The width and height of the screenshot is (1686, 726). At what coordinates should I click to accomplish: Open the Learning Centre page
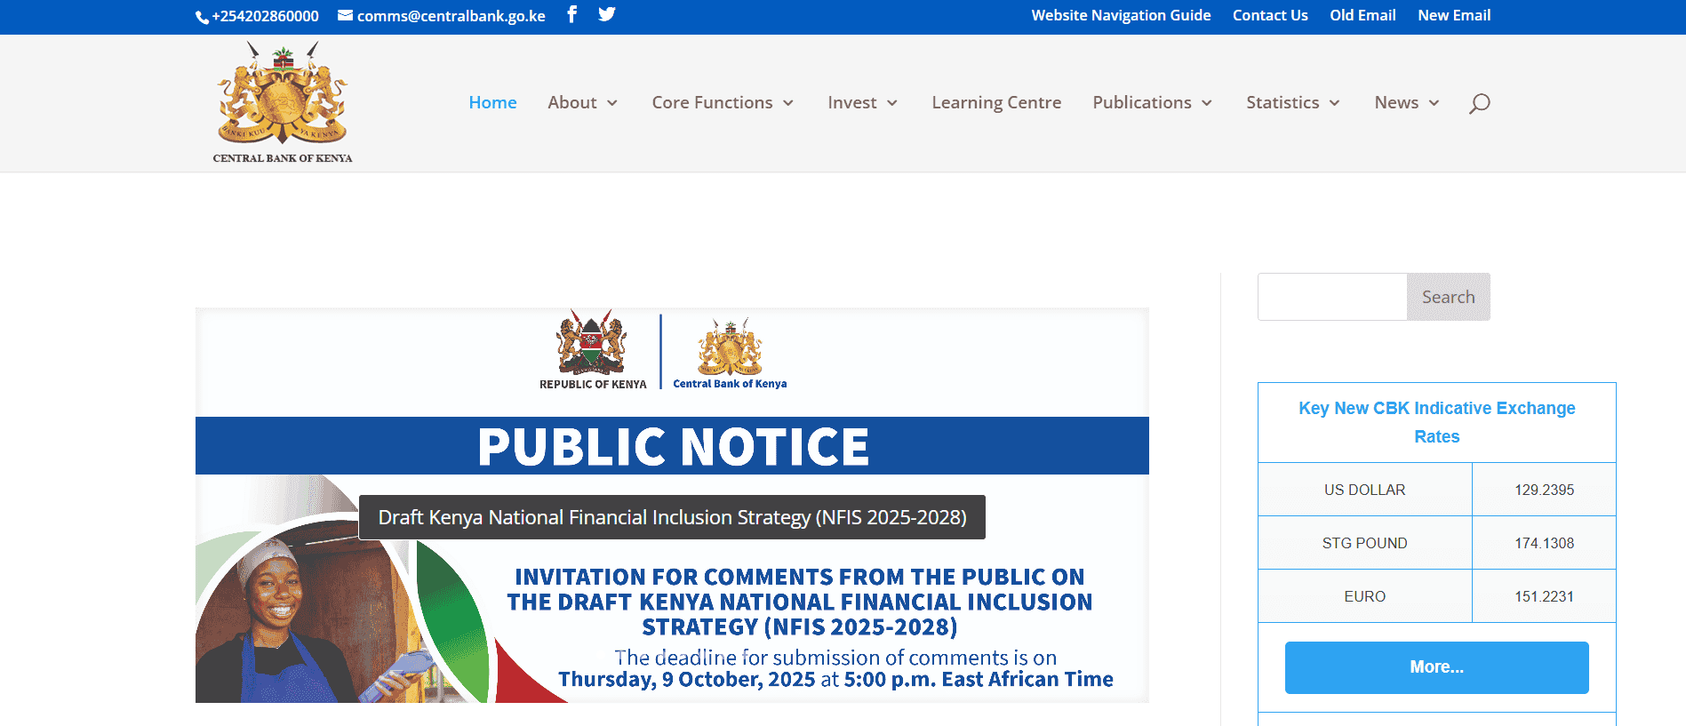click(x=996, y=103)
